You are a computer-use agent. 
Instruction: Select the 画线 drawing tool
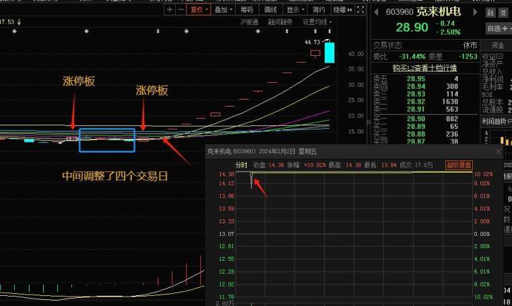tap(271, 10)
